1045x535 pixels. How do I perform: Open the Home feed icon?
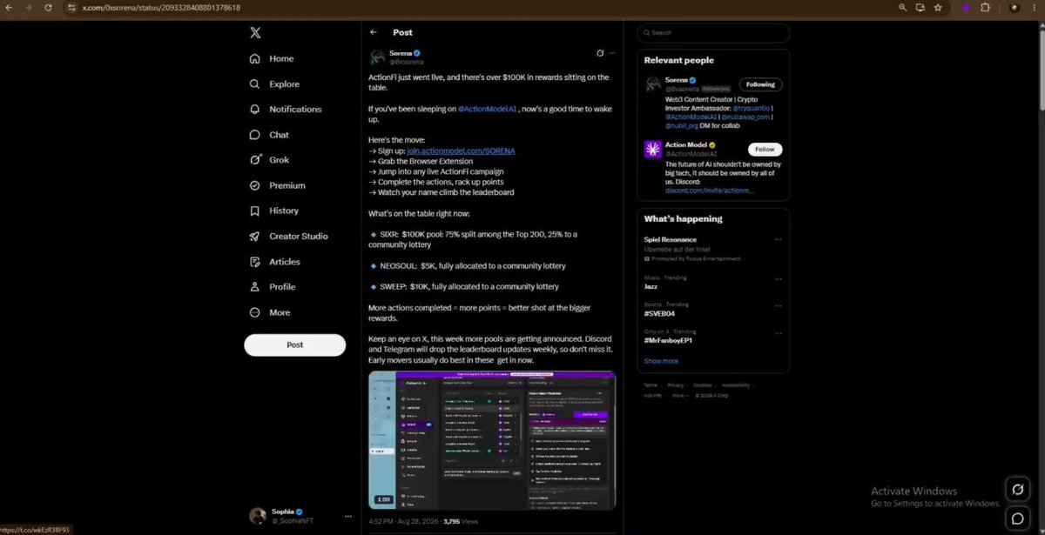coord(255,59)
